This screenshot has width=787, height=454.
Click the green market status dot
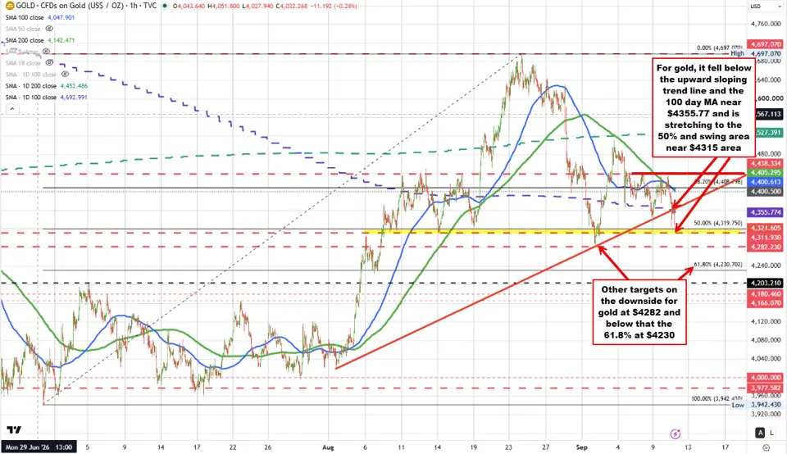pyautogui.click(x=165, y=6)
